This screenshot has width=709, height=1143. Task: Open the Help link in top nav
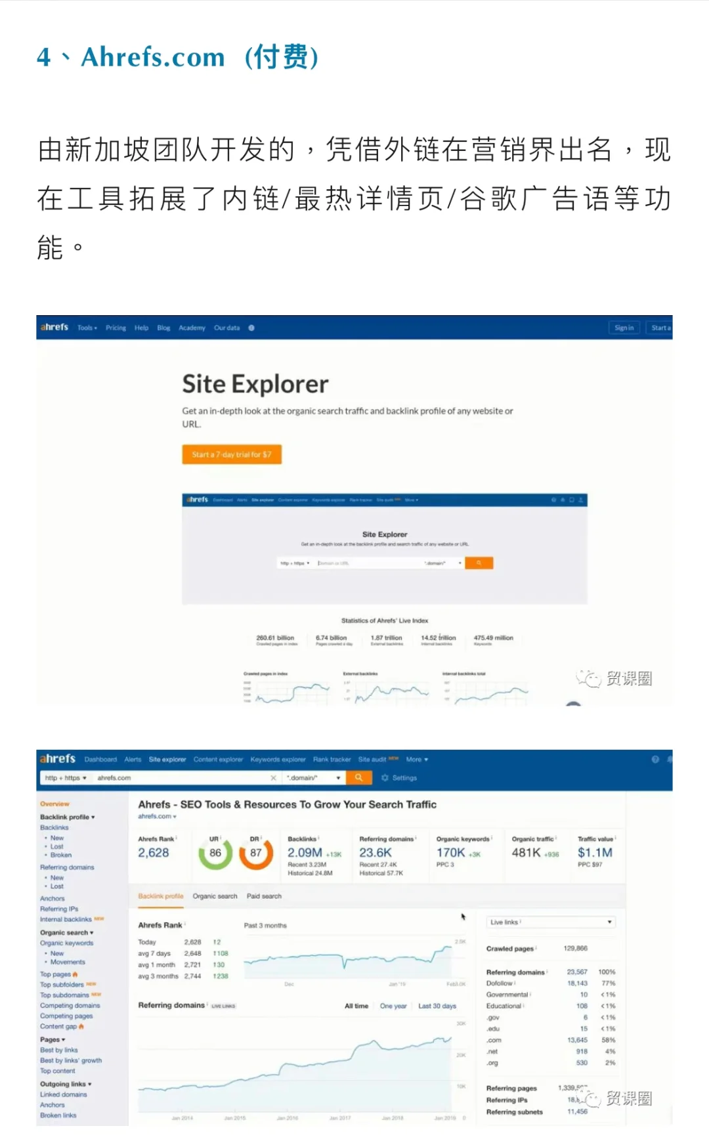[141, 328]
